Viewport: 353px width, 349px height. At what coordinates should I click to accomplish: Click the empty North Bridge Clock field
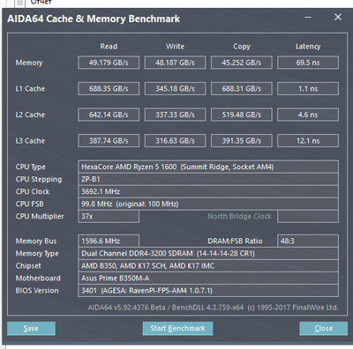[x=308, y=217]
